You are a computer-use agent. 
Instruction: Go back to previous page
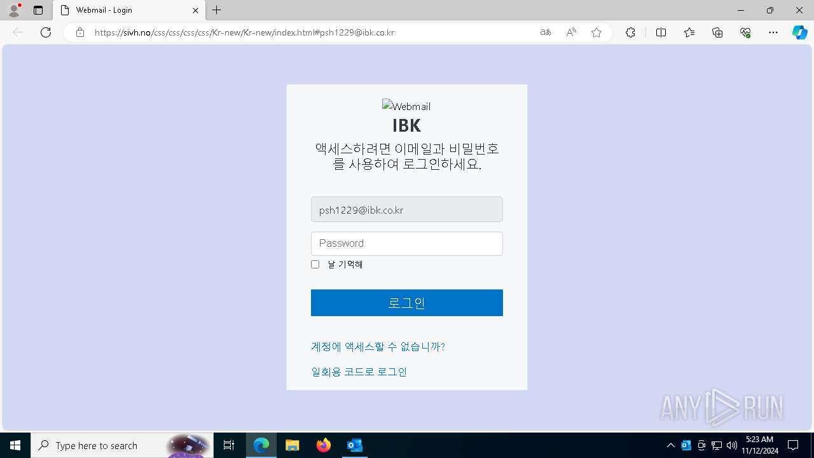18,32
